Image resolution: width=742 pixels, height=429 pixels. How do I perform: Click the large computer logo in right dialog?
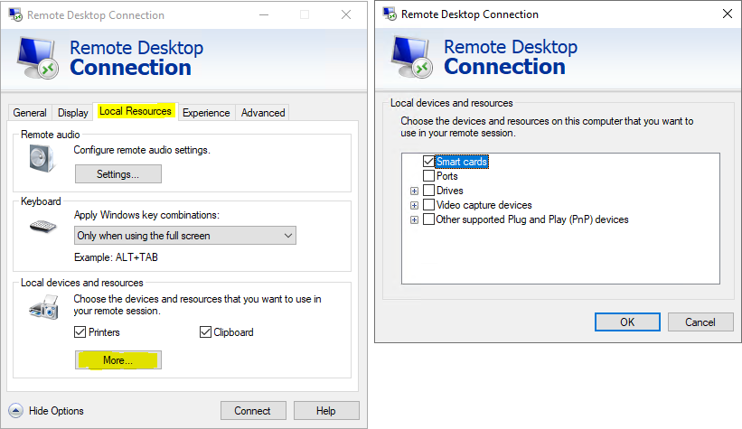[x=412, y=57]
